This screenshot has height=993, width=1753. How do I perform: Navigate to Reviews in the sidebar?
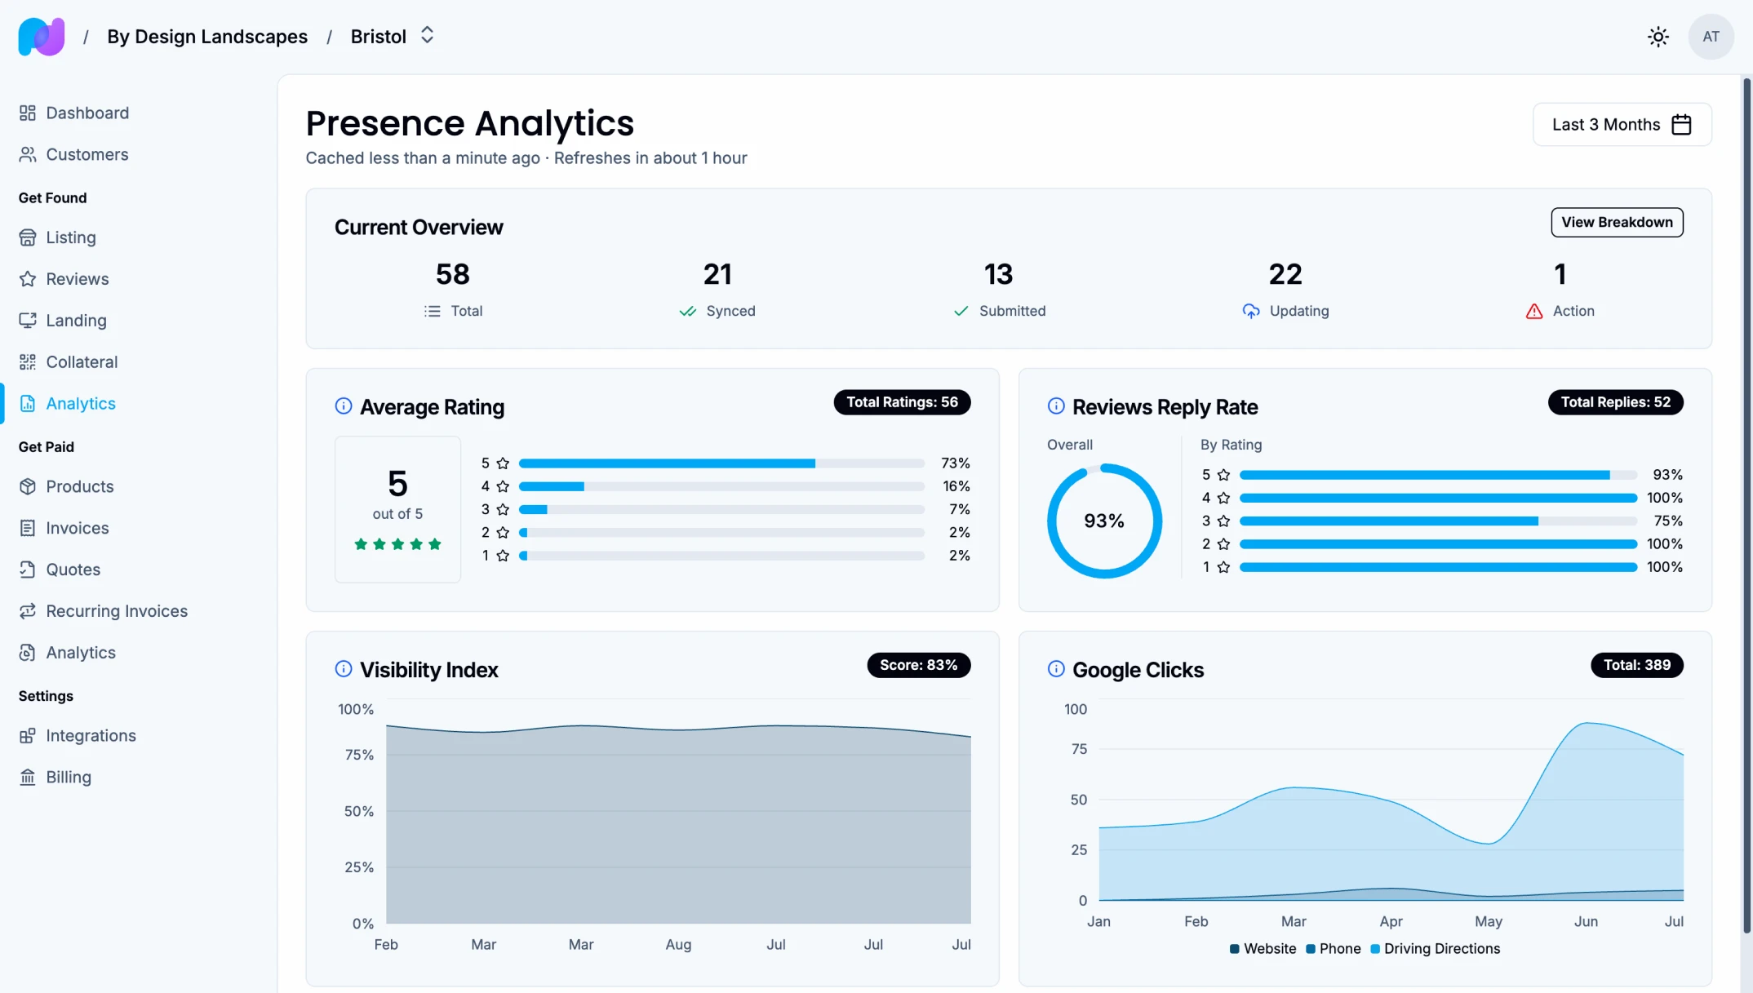click(78, 278)
